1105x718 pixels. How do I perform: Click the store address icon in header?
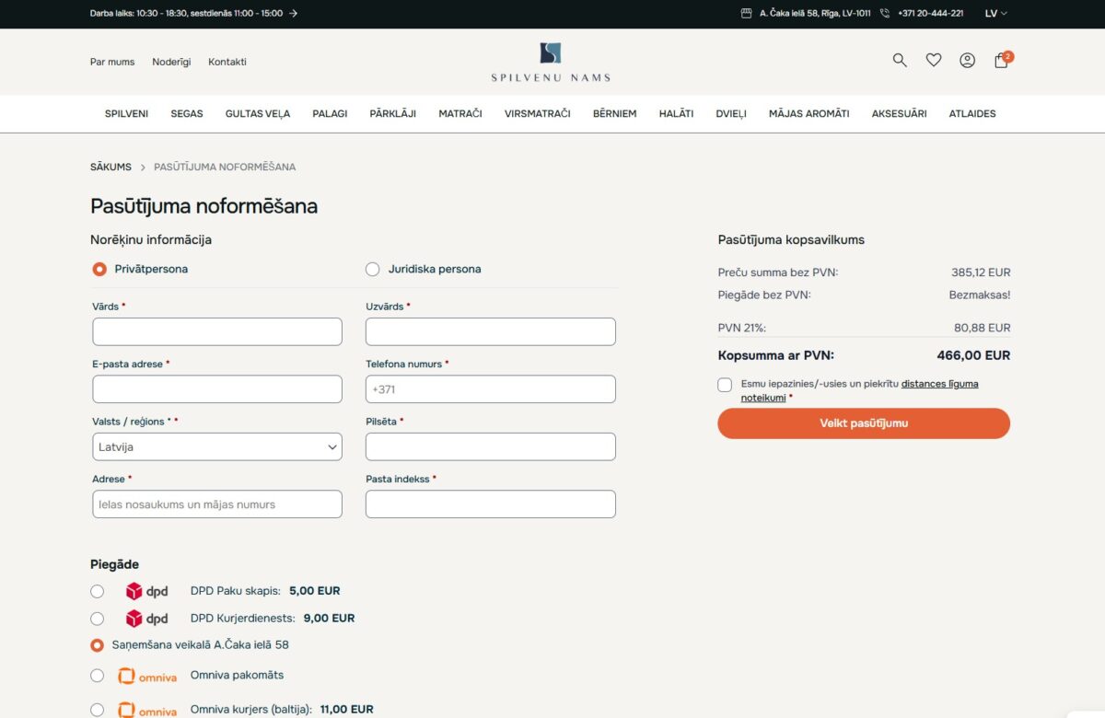click(746, 14)
